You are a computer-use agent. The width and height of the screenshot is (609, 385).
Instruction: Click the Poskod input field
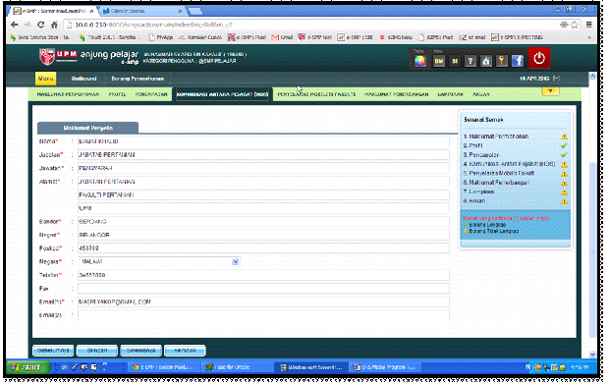tap(263, 248)
